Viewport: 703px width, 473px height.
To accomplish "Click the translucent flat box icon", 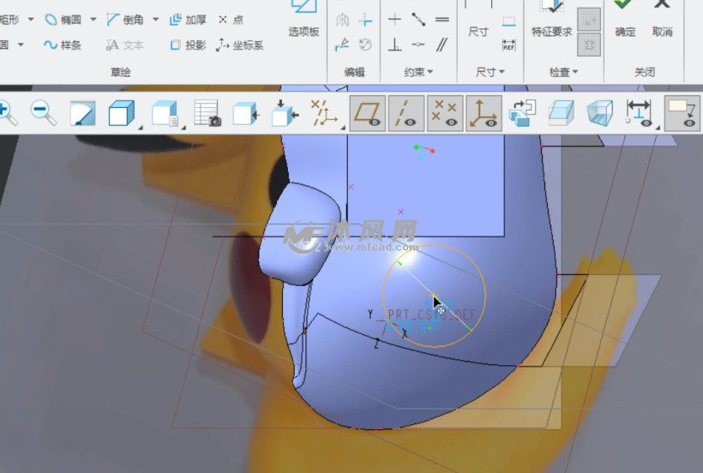I will 562,113.
